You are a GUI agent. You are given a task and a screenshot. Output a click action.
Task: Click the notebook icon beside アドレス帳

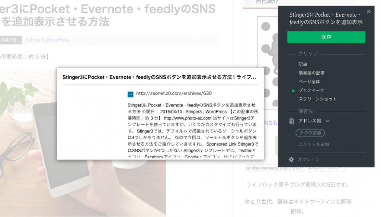291,120
